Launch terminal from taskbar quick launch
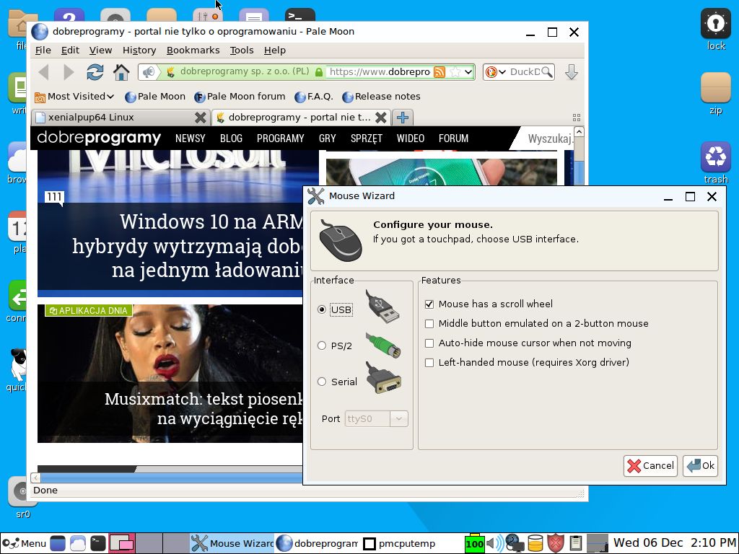Screen dimensions: 739x554 pos(98,543)
